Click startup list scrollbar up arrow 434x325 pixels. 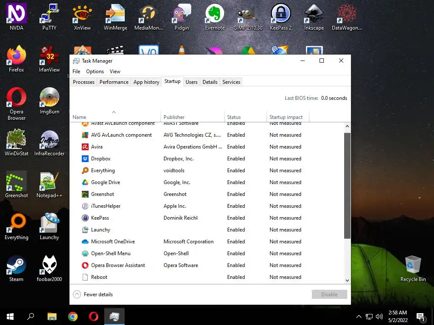348,126
